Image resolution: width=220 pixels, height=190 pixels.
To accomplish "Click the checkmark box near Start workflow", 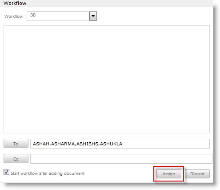I will click(6, 172).
